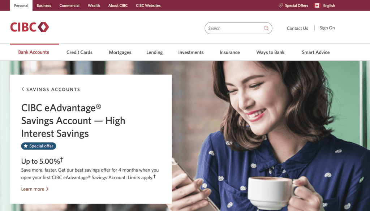This screenshot has width=370, height=211.
Task: Expand the Investments navigation menu
Action: coord(191,52)
